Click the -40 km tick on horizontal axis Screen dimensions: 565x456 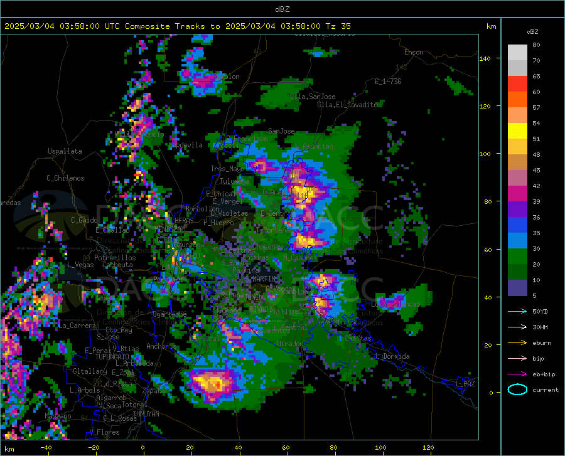46,447
